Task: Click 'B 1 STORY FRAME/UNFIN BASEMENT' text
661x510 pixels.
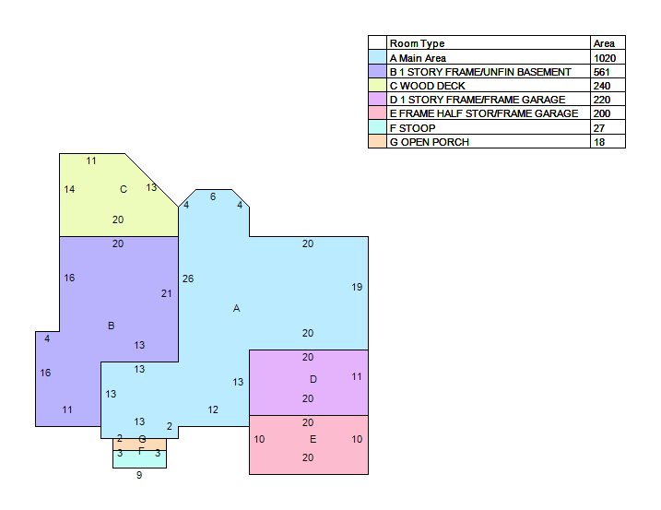Action: click(x=480, y=72)
